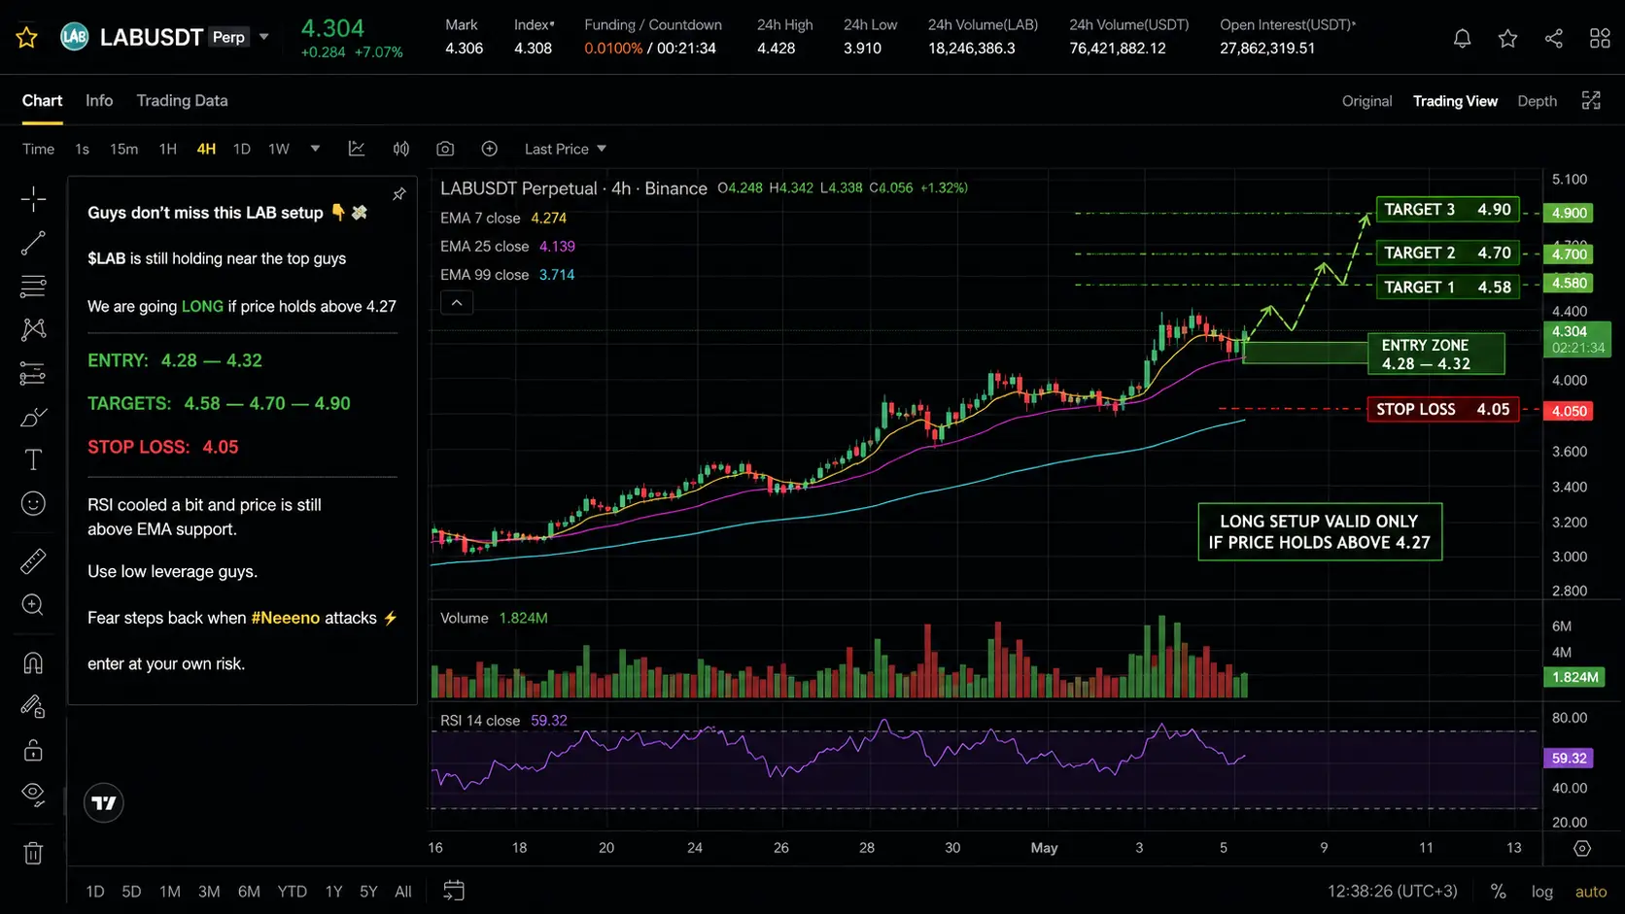Select the brush drawing tool

(x=33, y=418)
